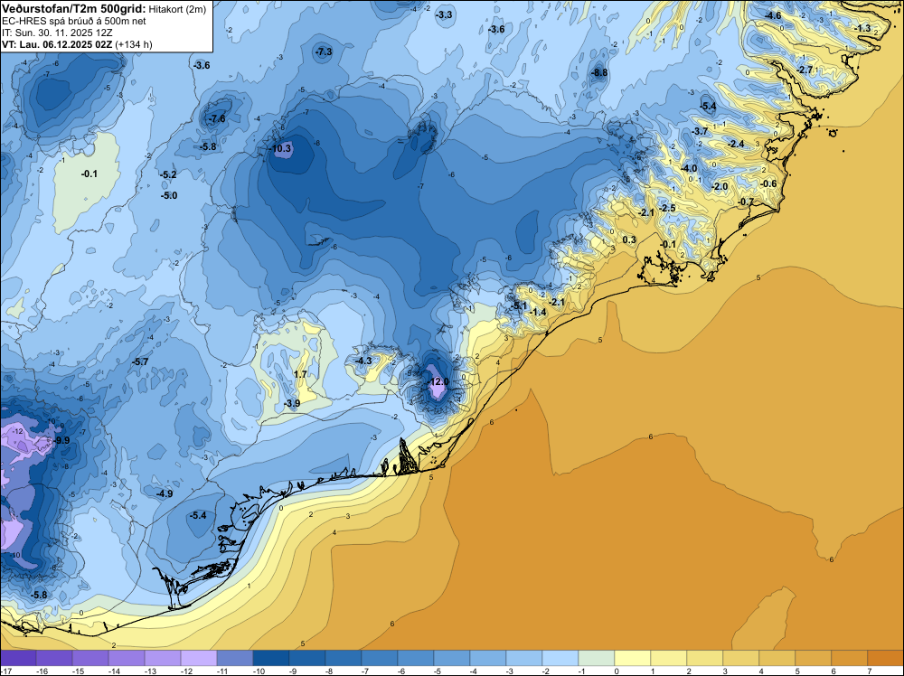Click the -2.0 temperature label
This screenshot has height=676, width=904.
[720, 187]
